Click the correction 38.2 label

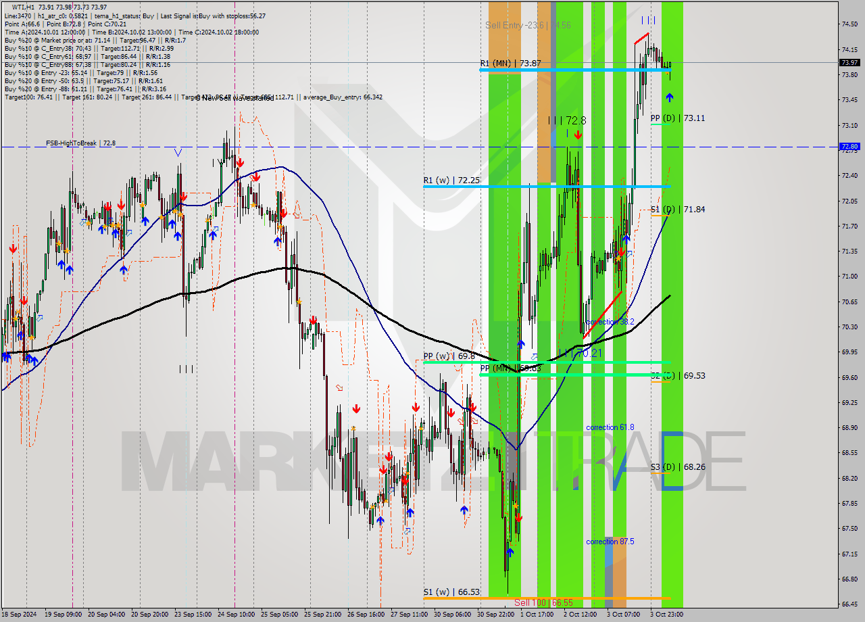pos(610,322)
